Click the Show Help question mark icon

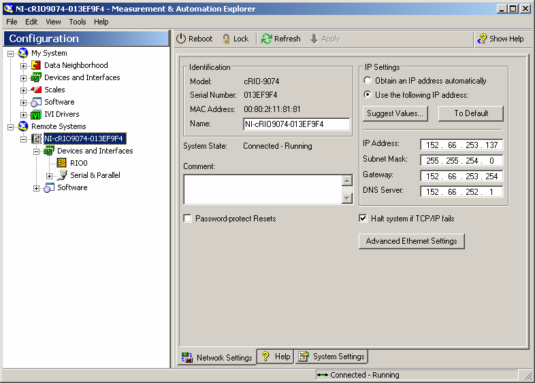(x=482, y=39)
